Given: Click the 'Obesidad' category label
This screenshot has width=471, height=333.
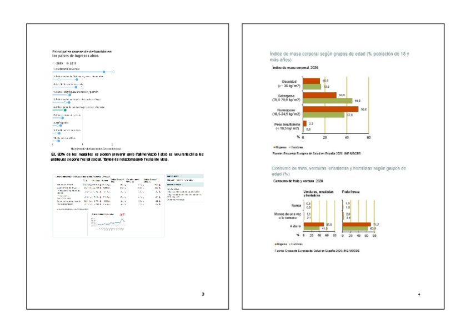Looking at the screenshot, I should [289, 83].
